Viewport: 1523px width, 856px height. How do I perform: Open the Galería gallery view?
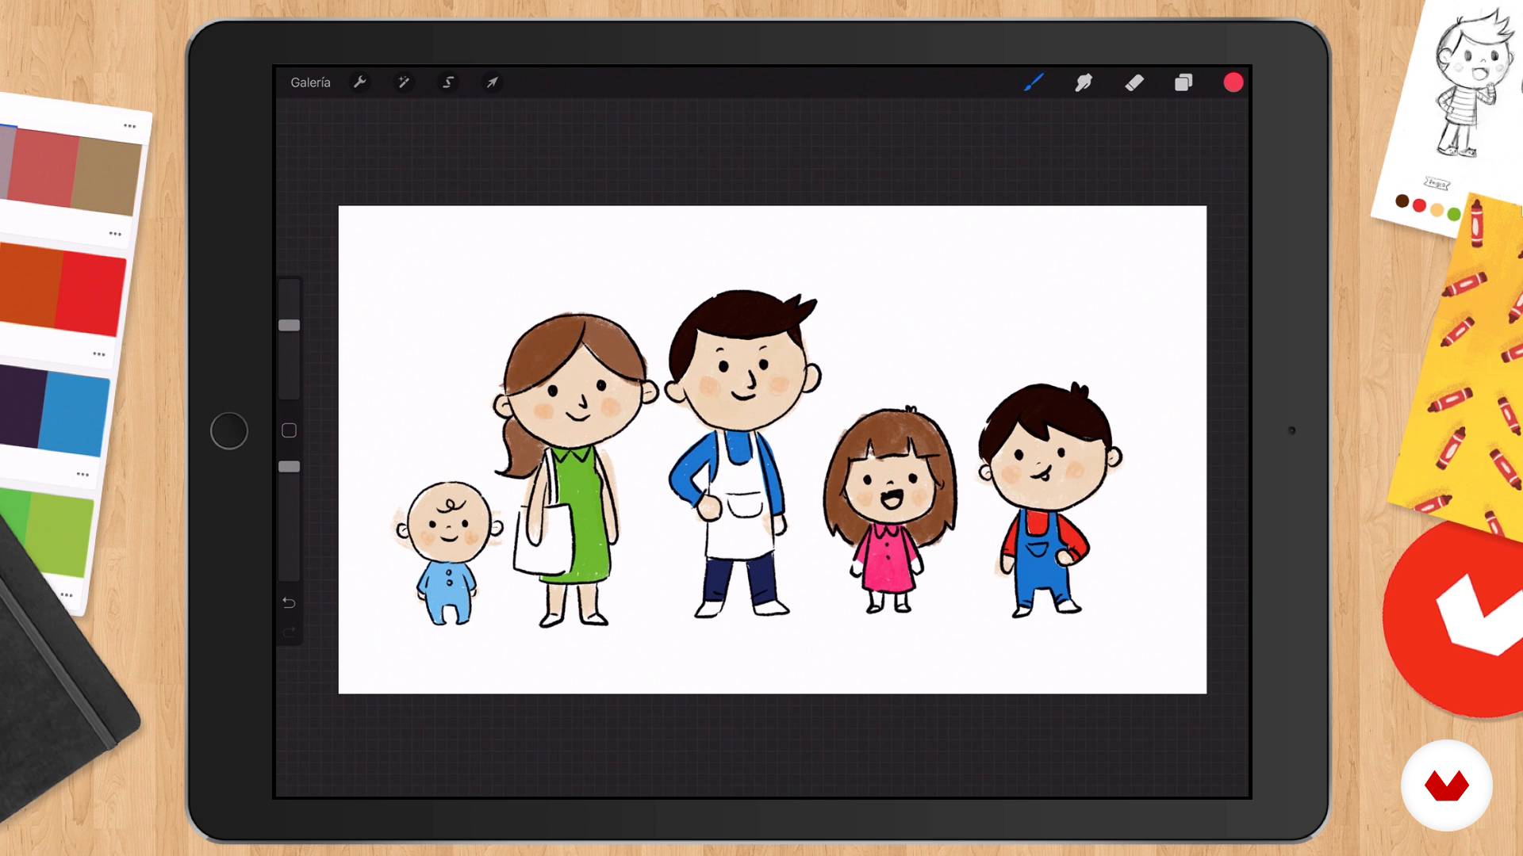click(310, 82)
